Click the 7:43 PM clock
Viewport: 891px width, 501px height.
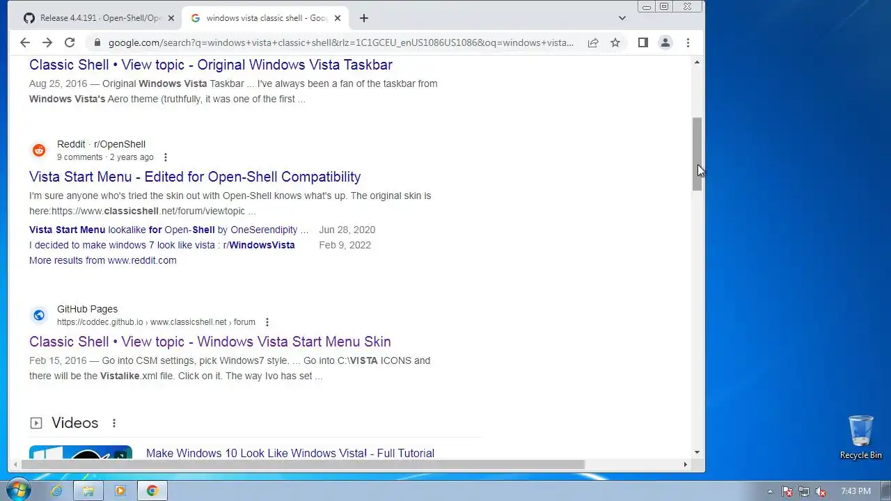pos(855,491)
